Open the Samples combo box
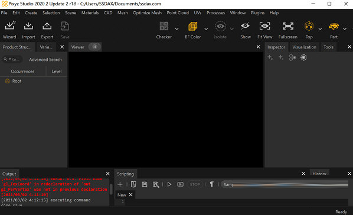Screen dimensions: 353x215 click(285, 184)
